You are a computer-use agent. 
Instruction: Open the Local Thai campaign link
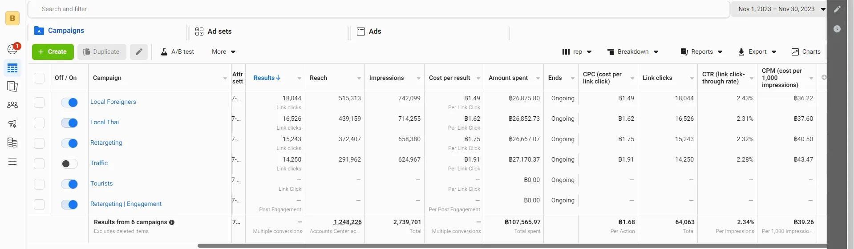pos(105,122)
